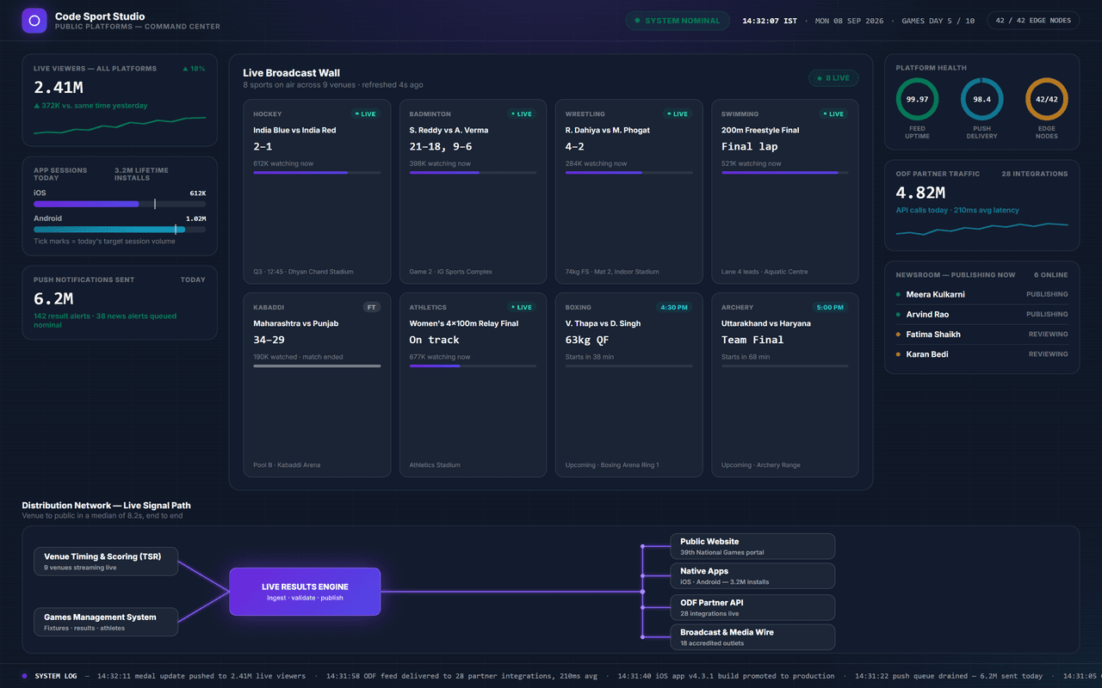Select the Native Apps output node
The height and width of the screenshot is (688, 1102).
point(752,576)
